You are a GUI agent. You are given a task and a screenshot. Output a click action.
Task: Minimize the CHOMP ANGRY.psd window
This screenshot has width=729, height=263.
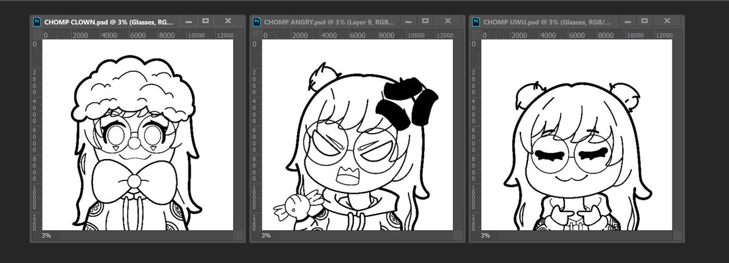409,21
